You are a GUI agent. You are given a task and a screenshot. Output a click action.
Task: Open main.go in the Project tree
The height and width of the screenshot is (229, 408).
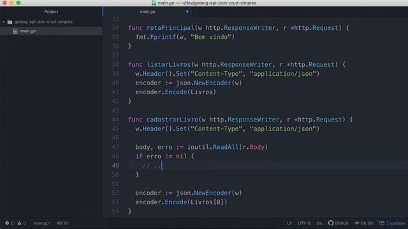click(28, 31)
